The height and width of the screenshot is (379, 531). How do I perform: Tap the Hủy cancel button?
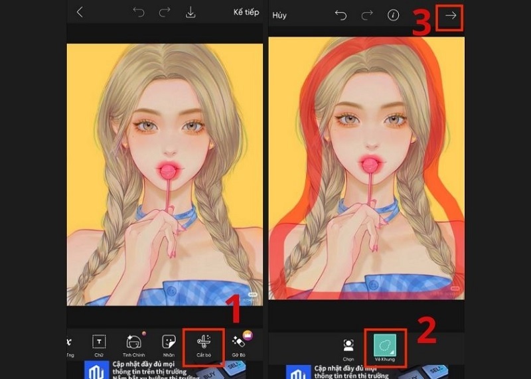point(279,15)
